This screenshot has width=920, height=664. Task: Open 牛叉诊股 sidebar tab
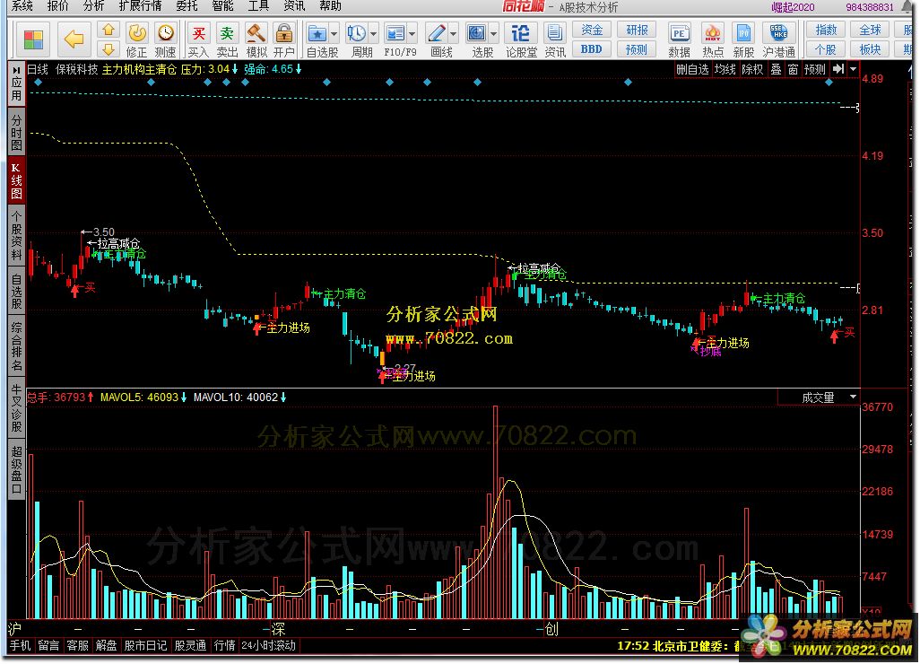tap(16, 408)
